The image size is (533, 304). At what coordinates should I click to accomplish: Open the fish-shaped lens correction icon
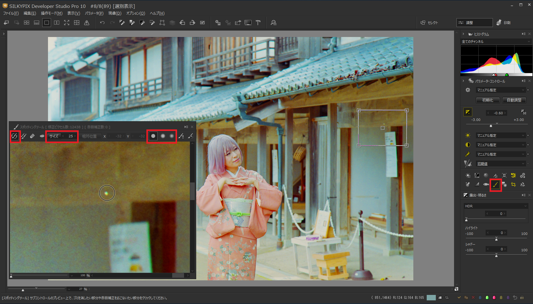[x=486, y=184]
